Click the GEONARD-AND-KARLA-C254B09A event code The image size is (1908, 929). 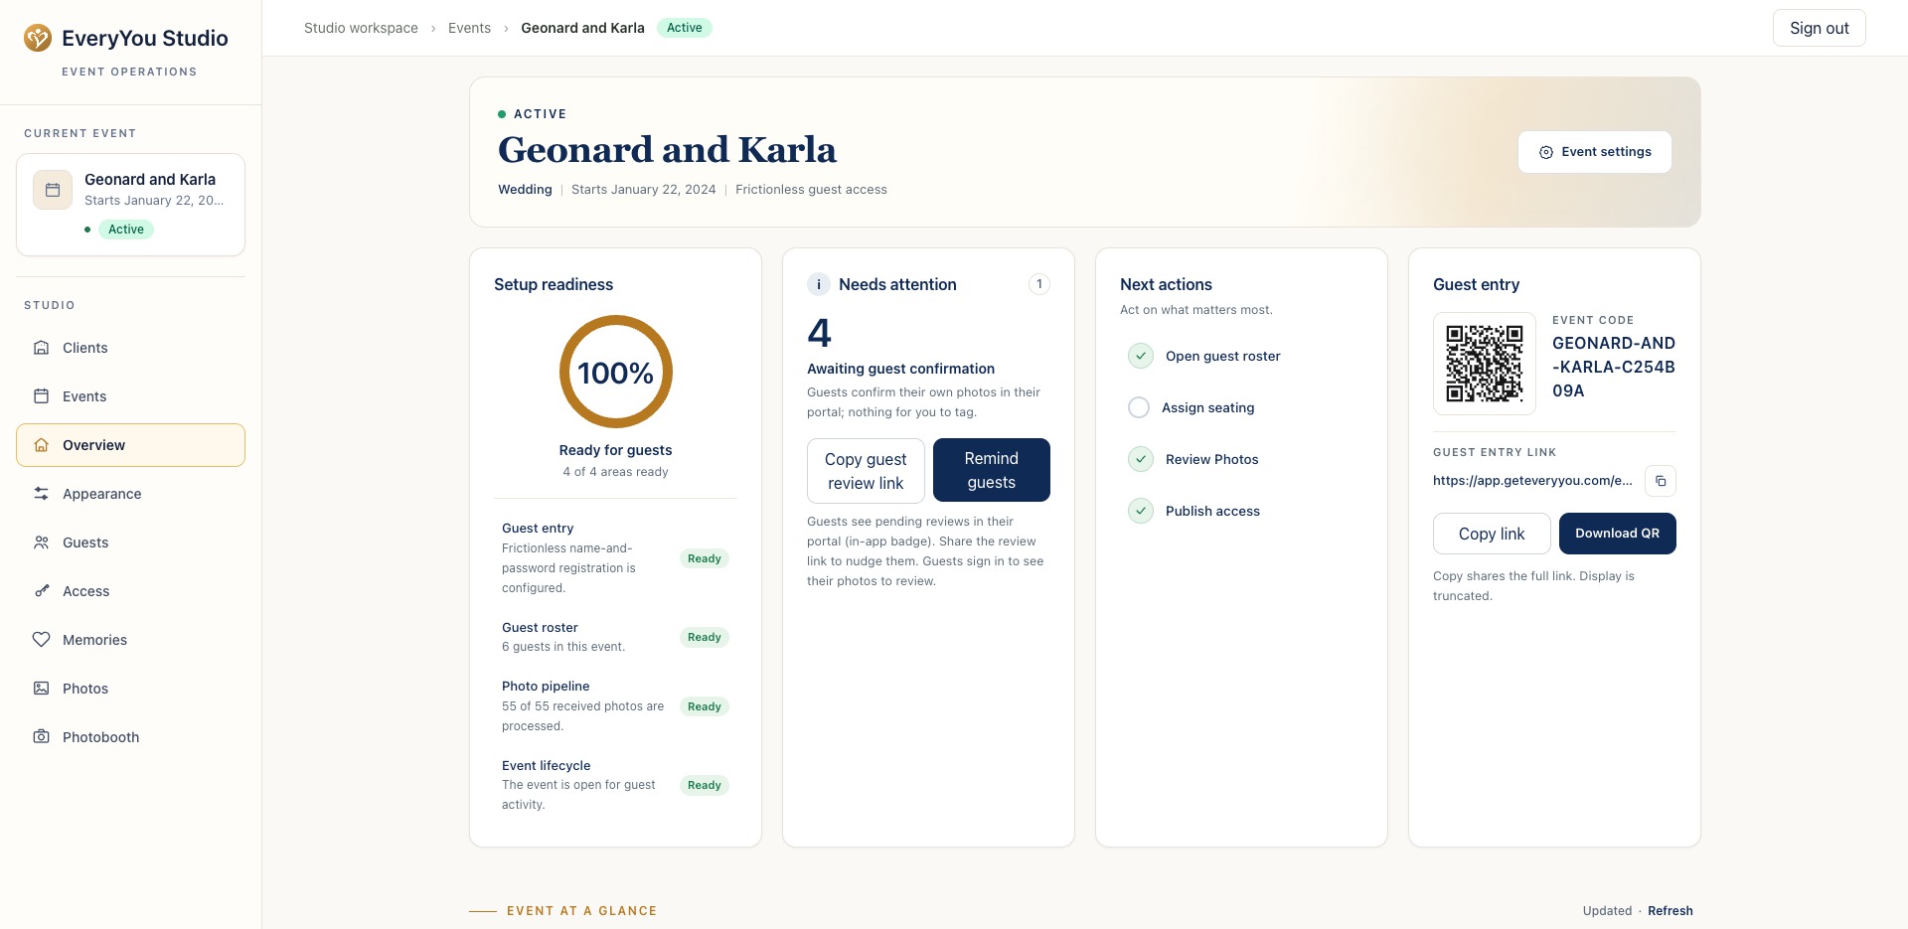coord(1614,367)
